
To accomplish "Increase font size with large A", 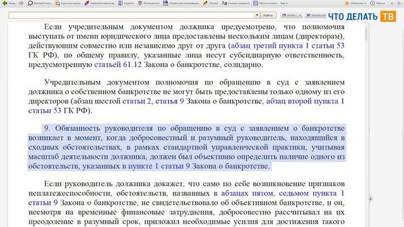I will click(x=400, y=3).
